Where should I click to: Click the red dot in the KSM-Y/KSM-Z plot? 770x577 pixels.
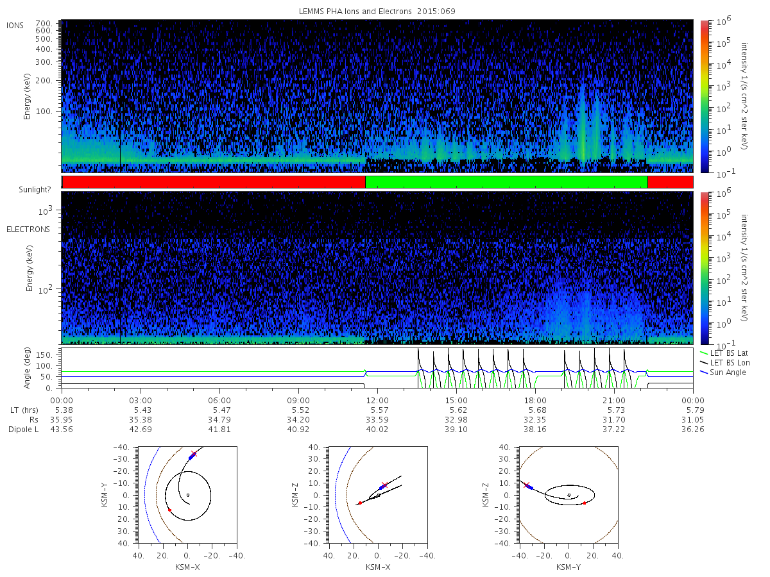click(x=584, y=503)
